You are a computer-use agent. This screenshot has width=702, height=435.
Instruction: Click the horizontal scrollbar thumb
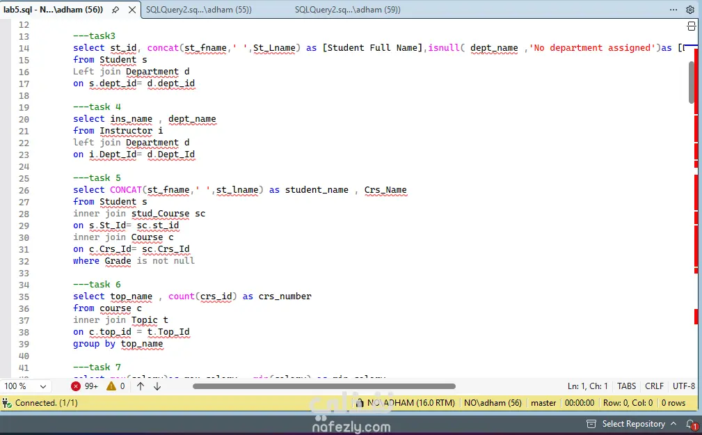pos(324,386)
